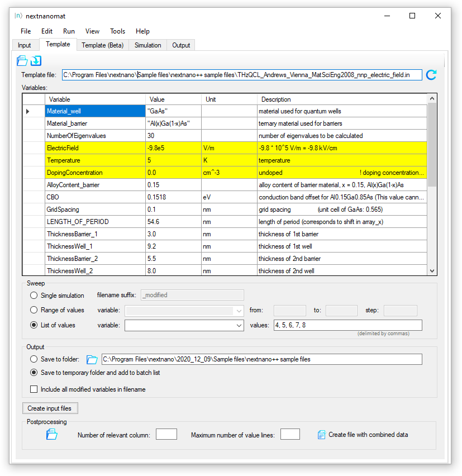Image resolution: width=462 pixels, height=476 pixels.
Task: Select the Save to folder radio option
Action: pyautogui.click(x=34, y=359)
